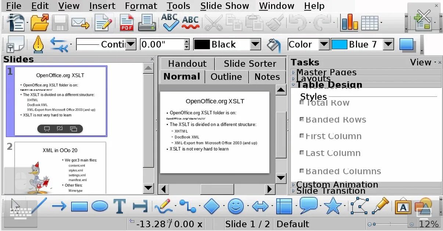The width and height of the screenshot is (443, 231).
Task: Click the Line pen nib icon
Action: (x=38, y=44)
